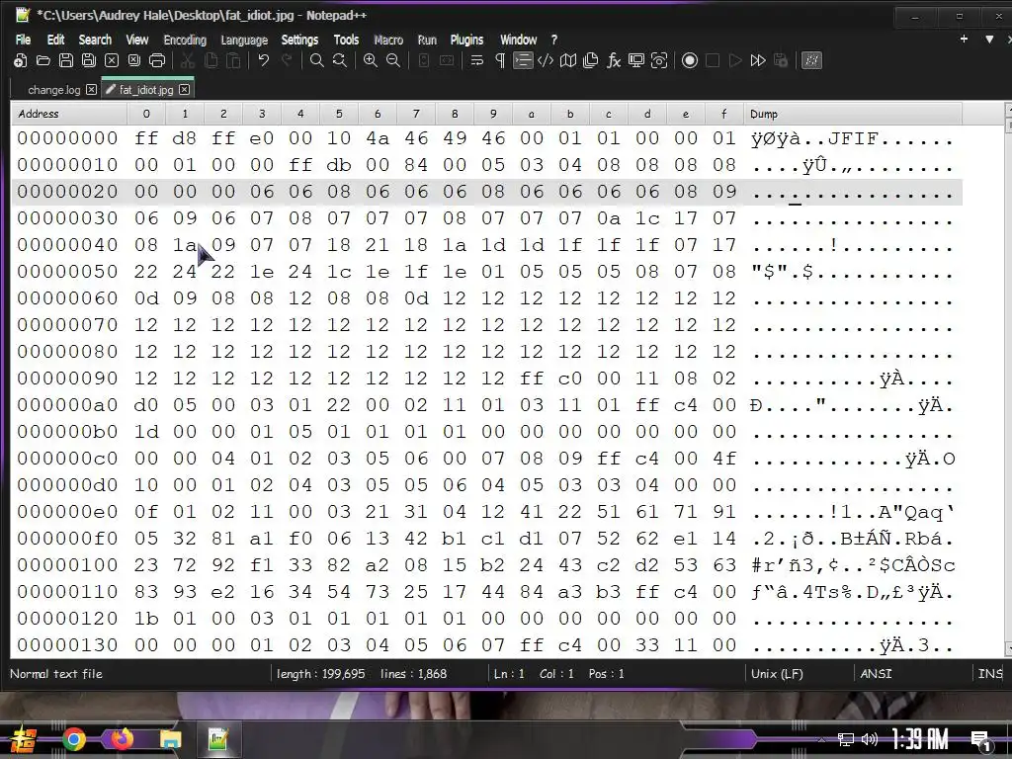Screen dimensions: 1012x759
Task: Create a new document with the New icon
Action: [x=21, y=60]
